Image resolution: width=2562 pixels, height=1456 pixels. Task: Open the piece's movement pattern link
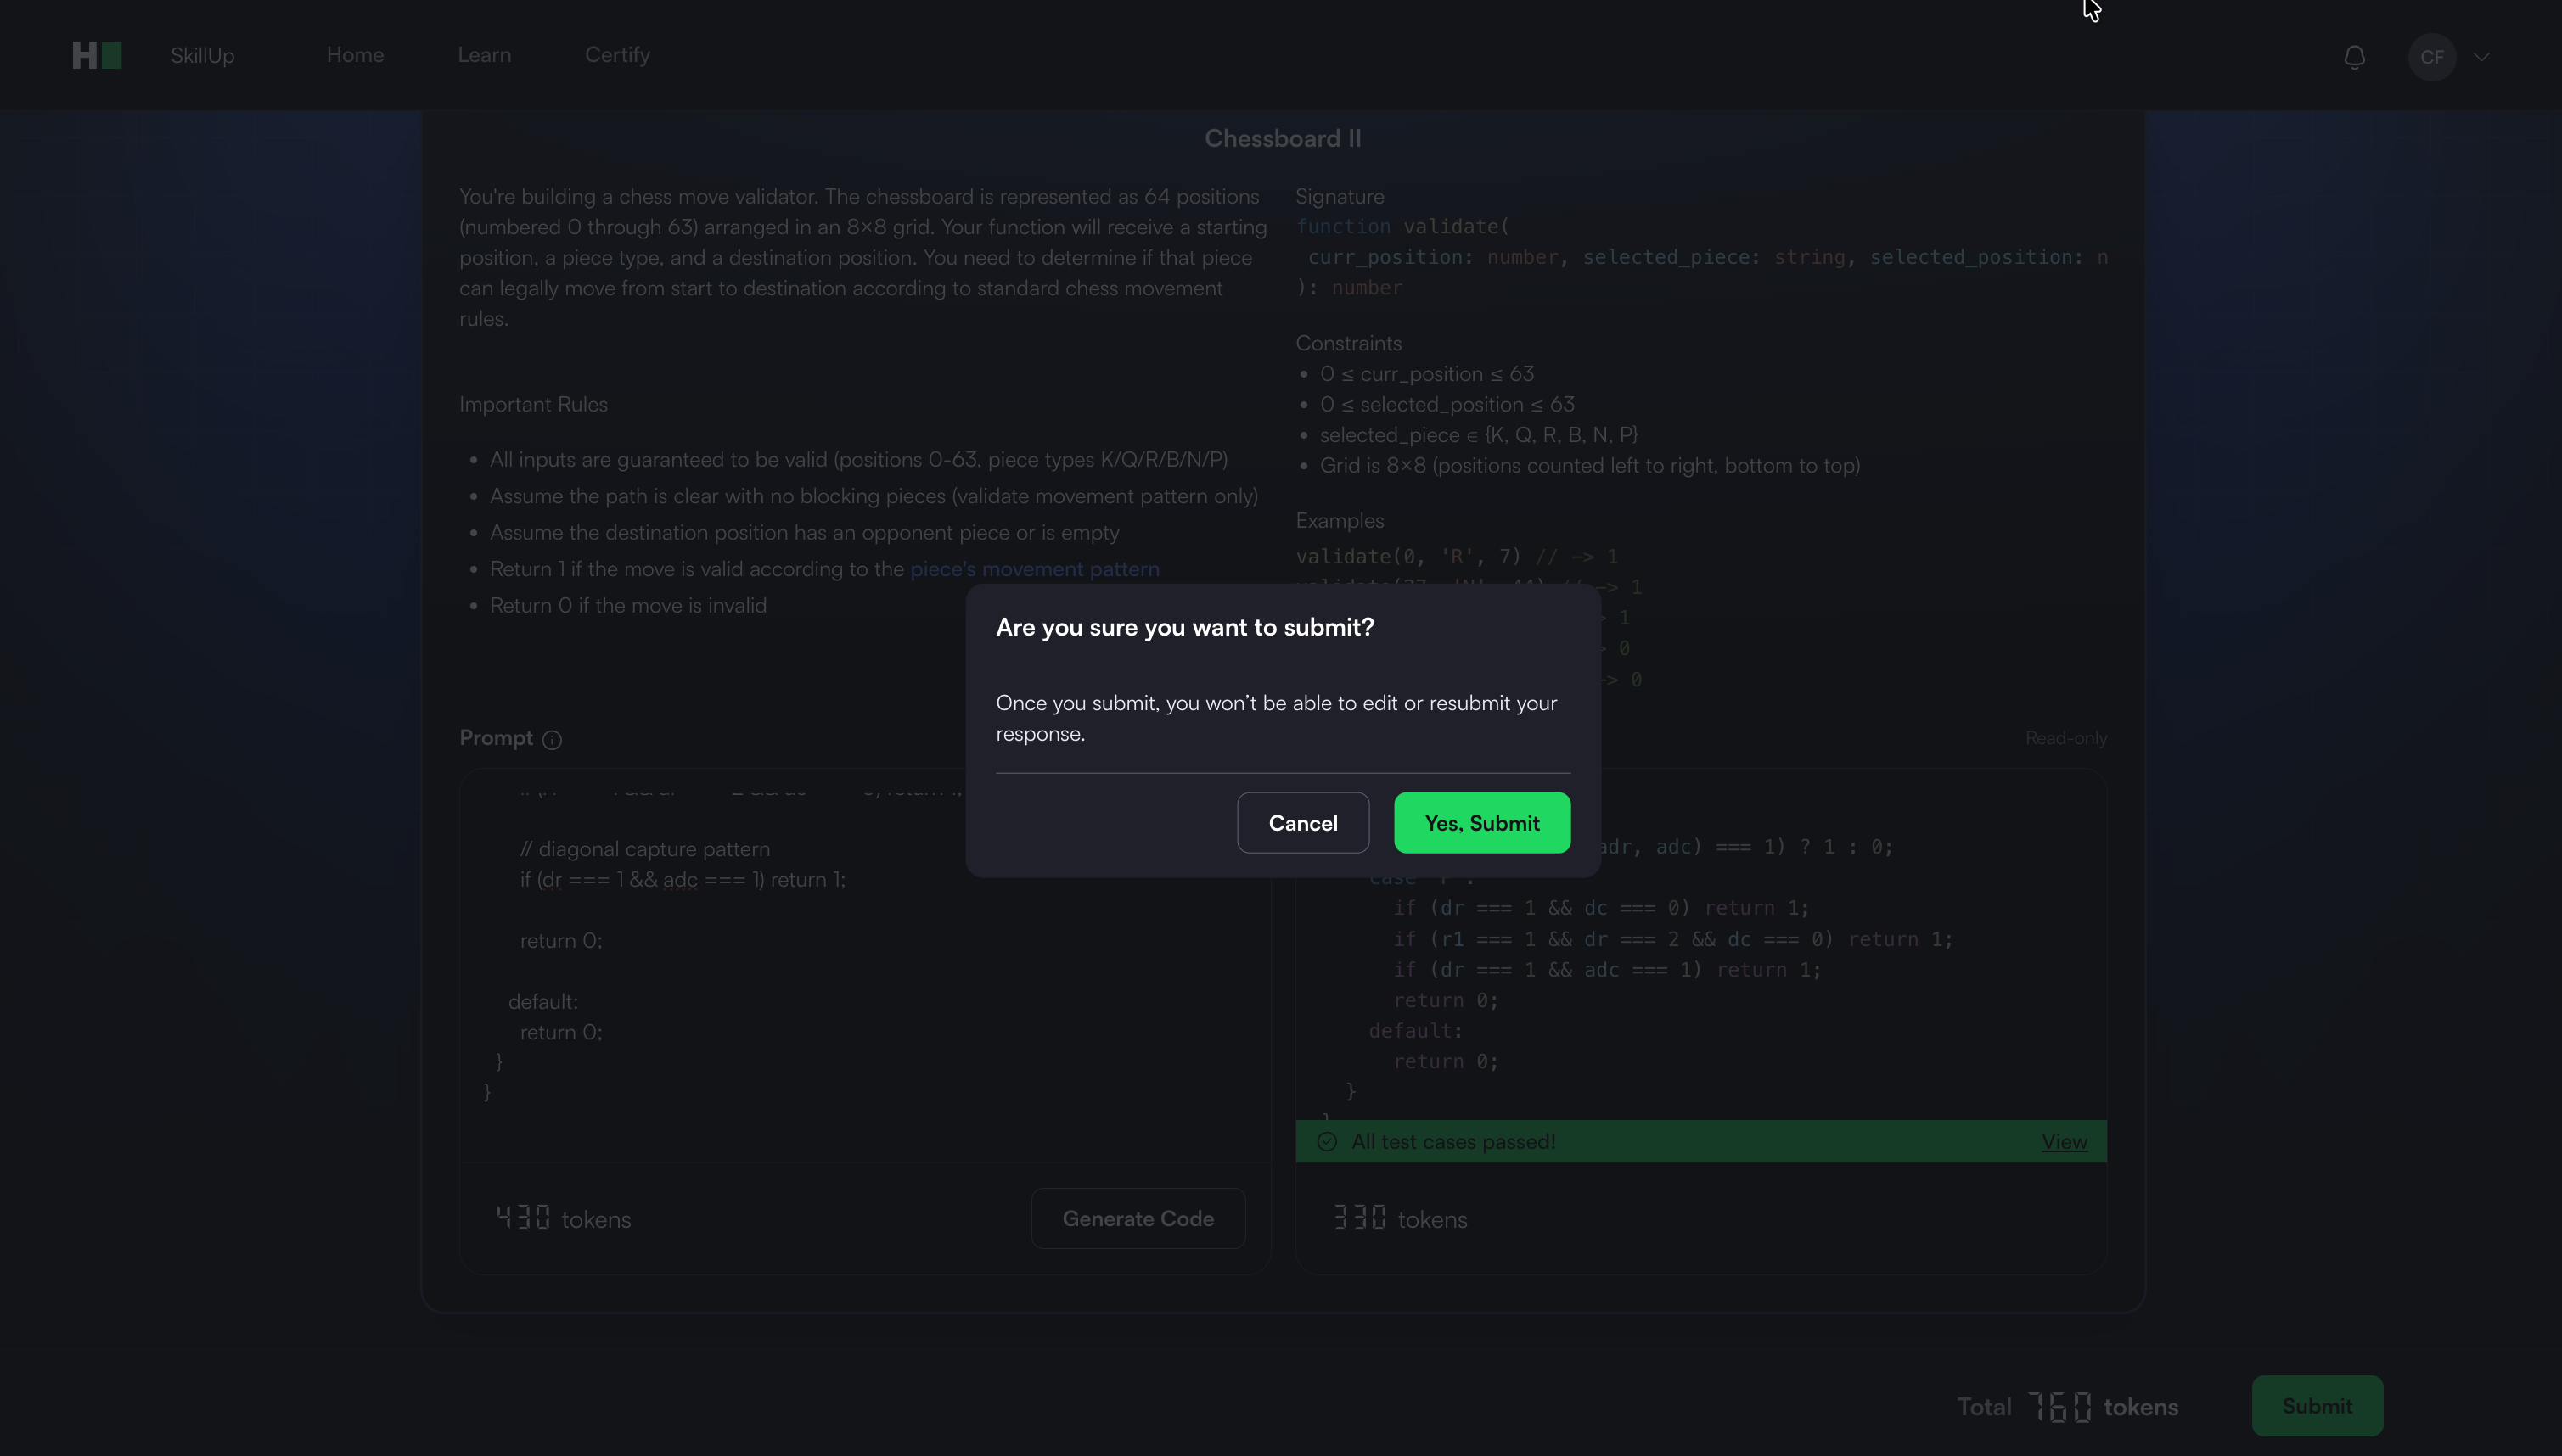tap(1035, 569)
